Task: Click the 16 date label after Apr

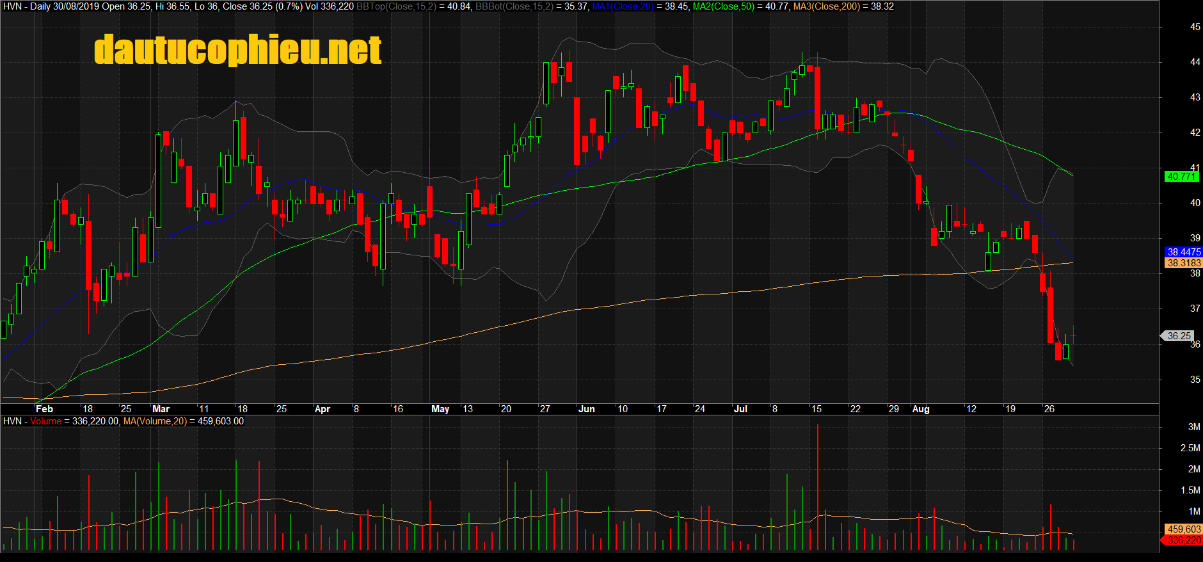Action: [x=398, y=409]
